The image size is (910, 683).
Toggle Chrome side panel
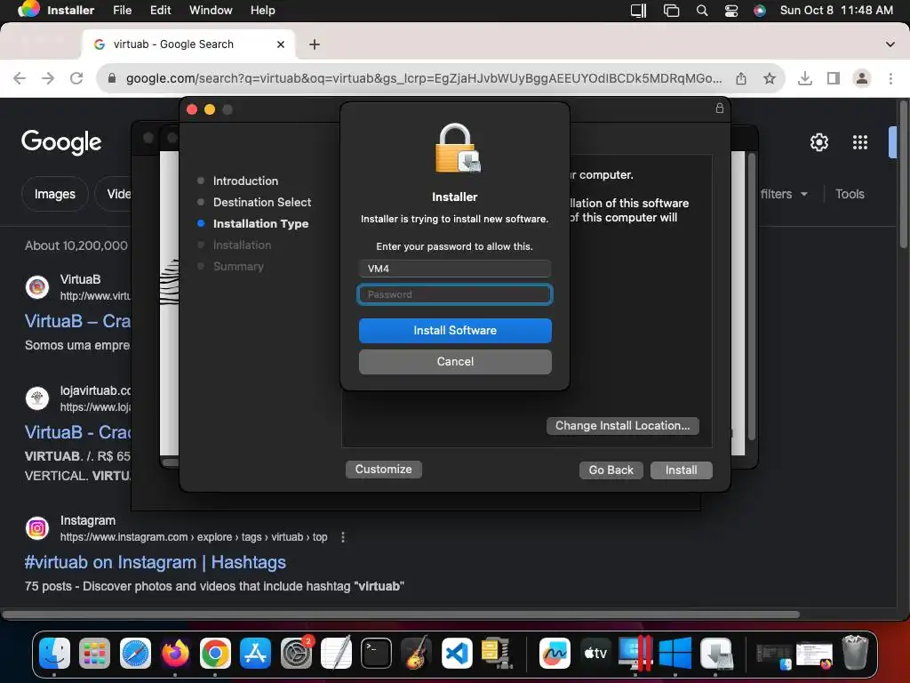834,78
